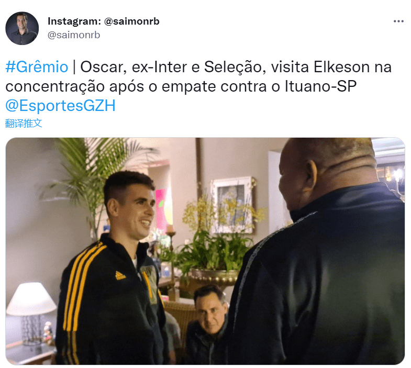411x368 pixels.
Task: Click the white table lamp in photo
Action: (x=31, y=312)
